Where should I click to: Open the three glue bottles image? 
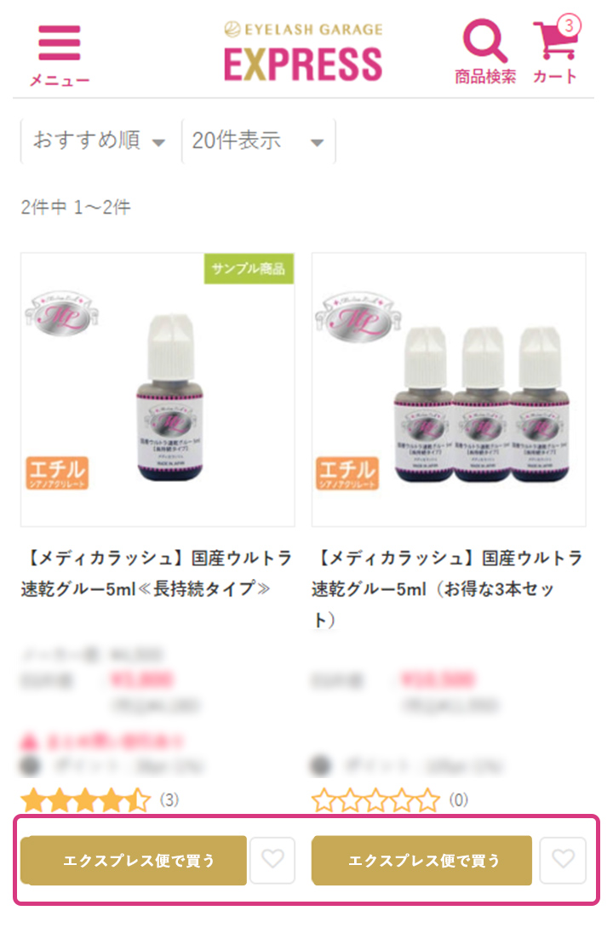(x=449, y=390)
